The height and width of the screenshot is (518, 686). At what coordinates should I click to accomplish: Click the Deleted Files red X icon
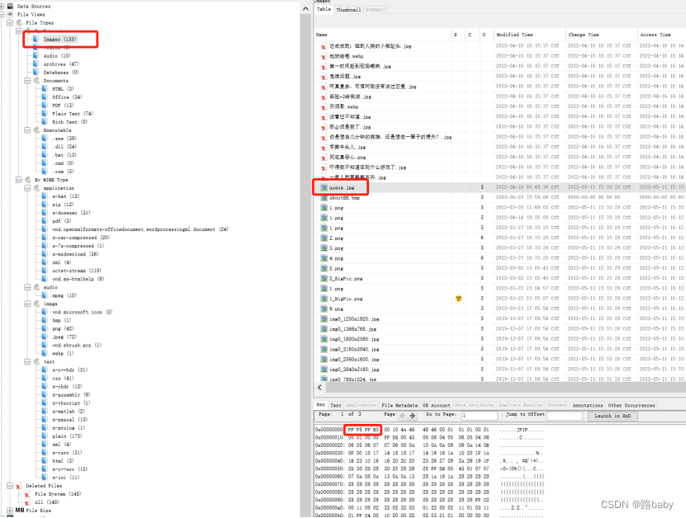pyautogui.click(x=18, y=486)
